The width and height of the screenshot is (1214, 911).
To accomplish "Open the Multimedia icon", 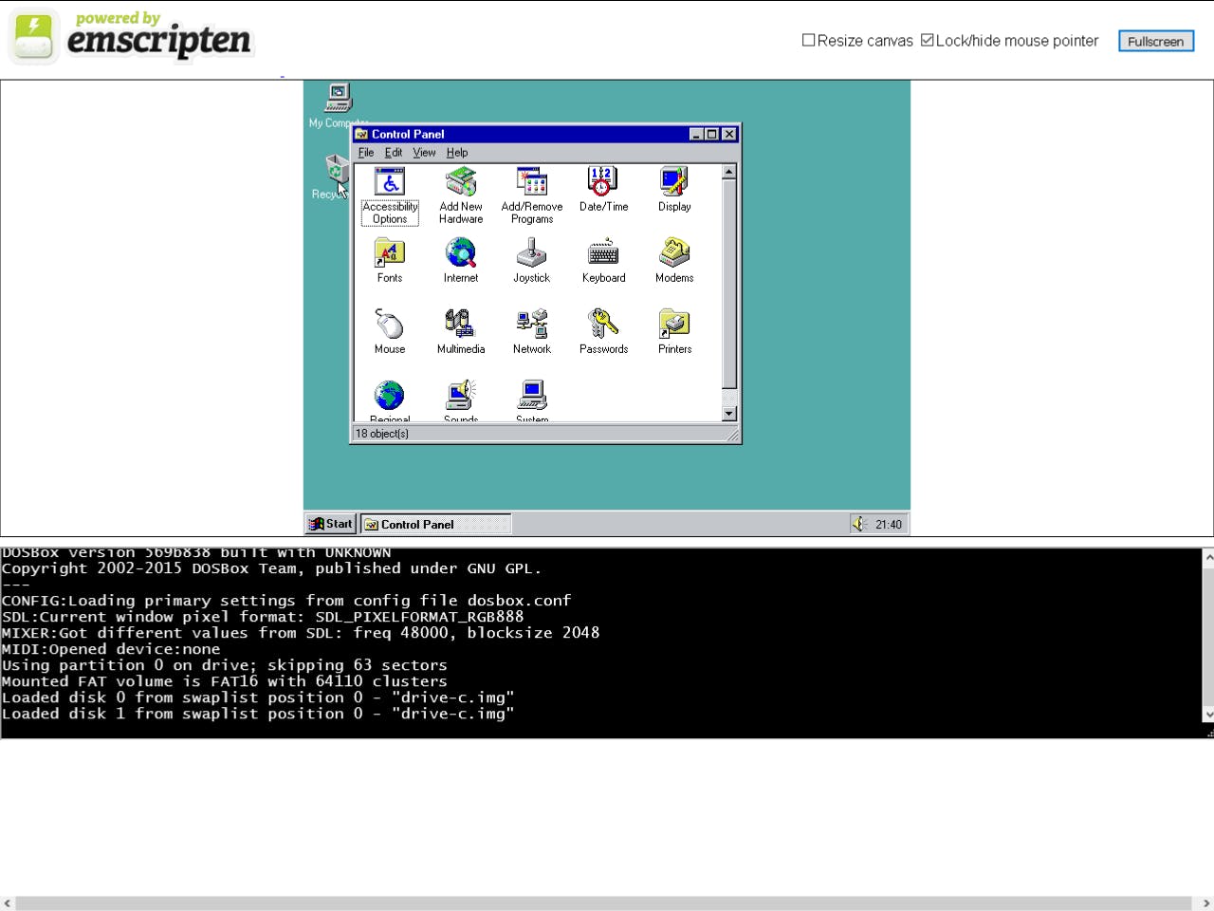I will 461,324.
